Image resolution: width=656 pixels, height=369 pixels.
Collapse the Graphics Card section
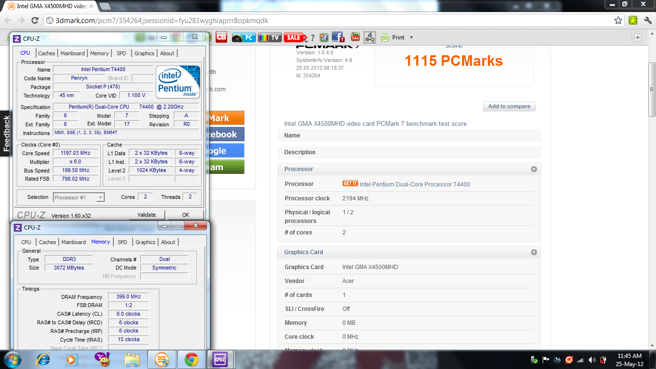tap(534, 252)
